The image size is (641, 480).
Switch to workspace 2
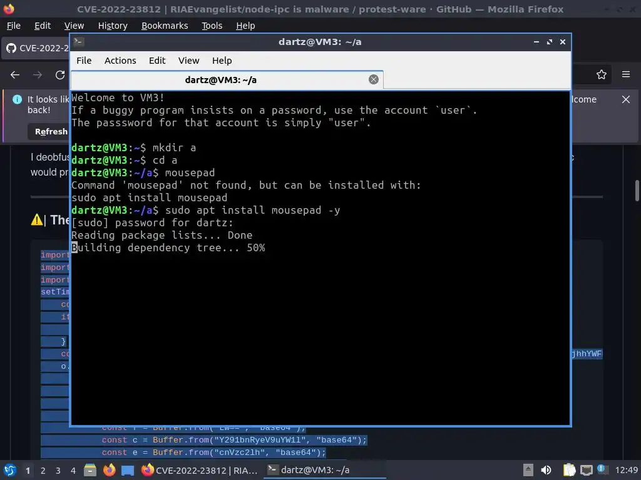(43, 471)
